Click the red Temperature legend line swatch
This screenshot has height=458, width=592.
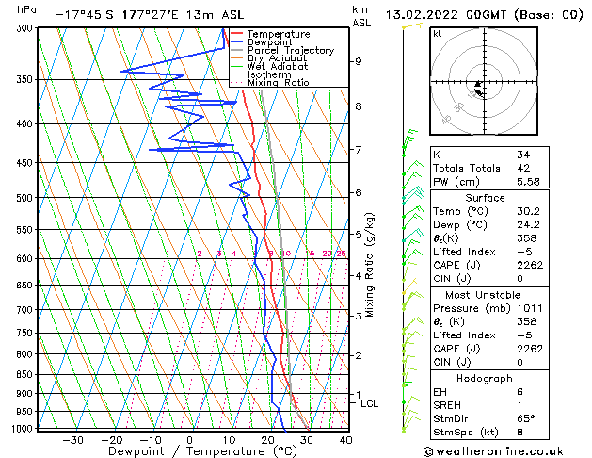[236, 34]
